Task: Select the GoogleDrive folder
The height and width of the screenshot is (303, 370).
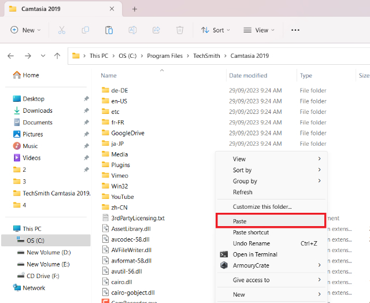Action: tap(123, 133)
